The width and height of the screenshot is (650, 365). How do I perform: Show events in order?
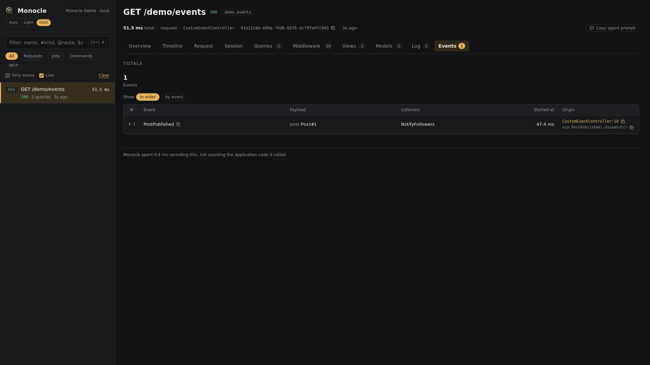(x=148, y=97)
